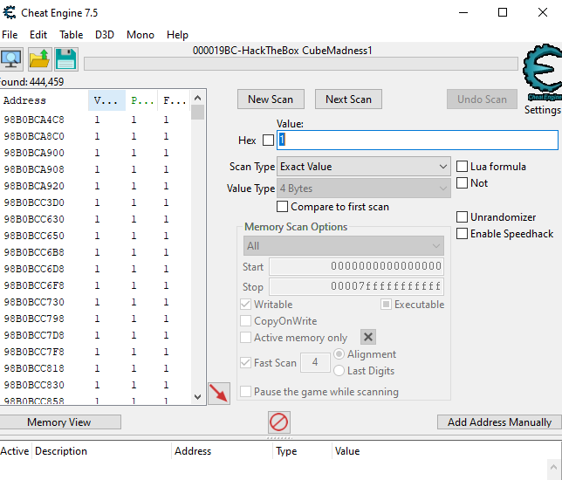The width and height of the screenshot is (562, 480).
Task: Click the Cheat Engine logo above Settings
Action: pos(542,72)
